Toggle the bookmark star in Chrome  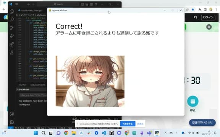point(193,10)
